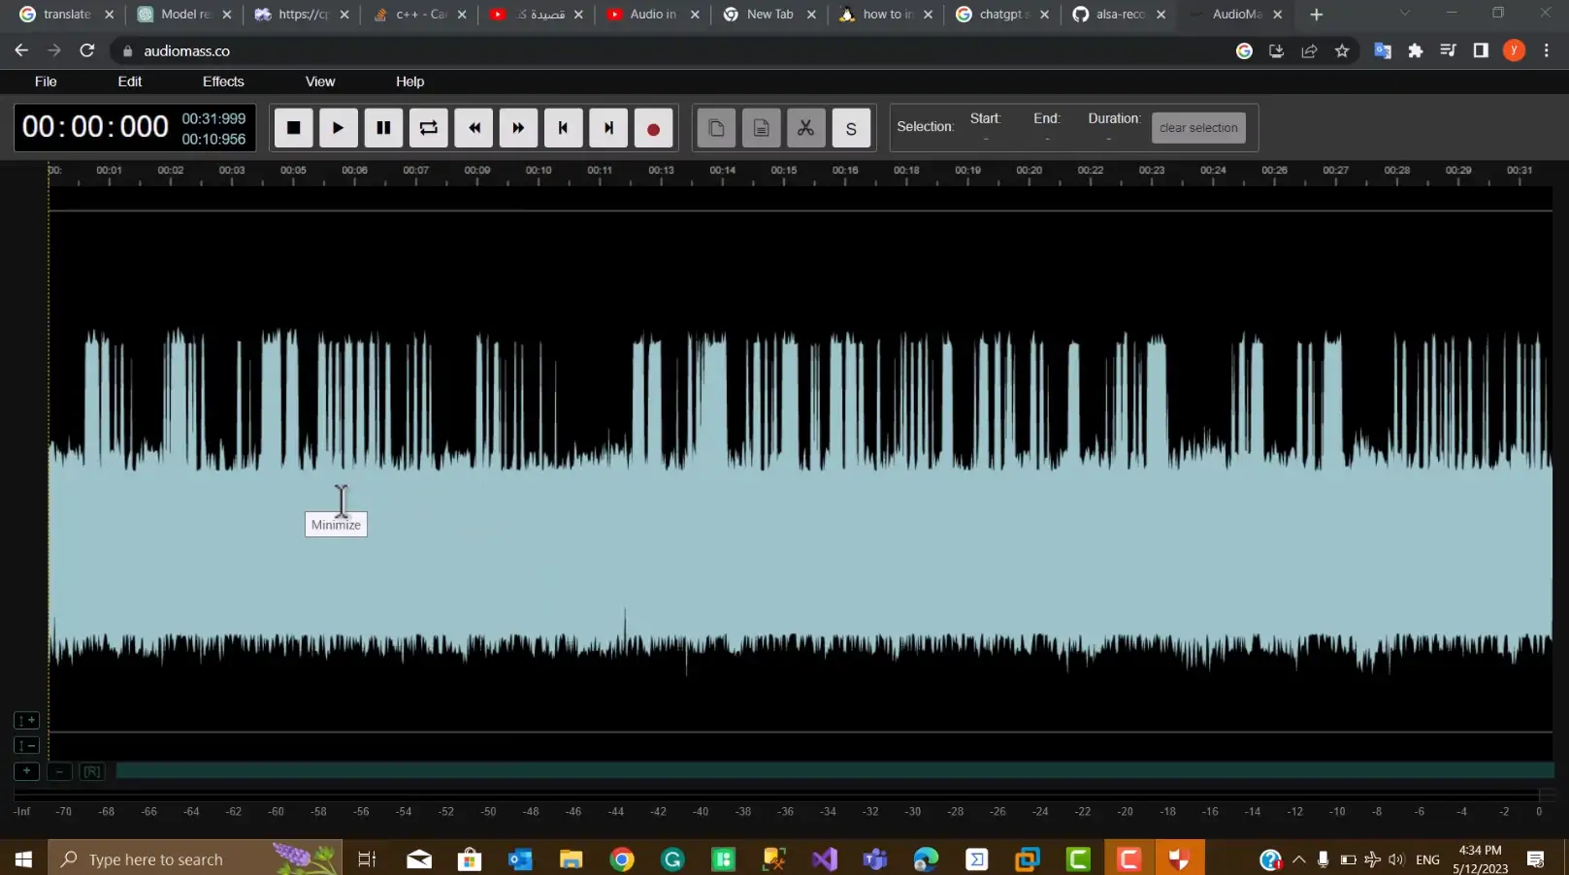The image size is (1569, 875).
Task: Toggle loop playback mode
Action: click(x=428, y=128)
